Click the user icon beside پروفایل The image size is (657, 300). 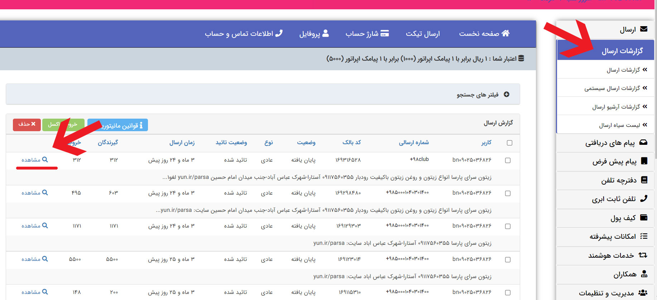[326, 33]
